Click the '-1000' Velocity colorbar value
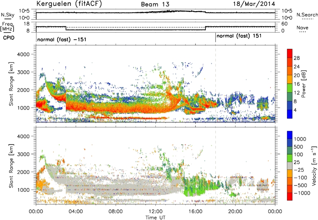 point(302,193)
